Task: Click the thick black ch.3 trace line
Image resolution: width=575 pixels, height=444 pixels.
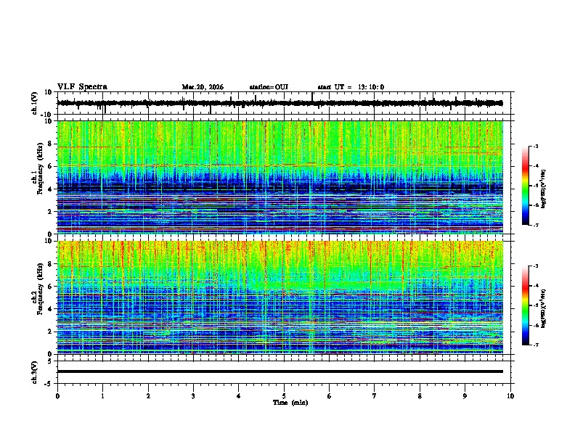Action: (280, 371)
